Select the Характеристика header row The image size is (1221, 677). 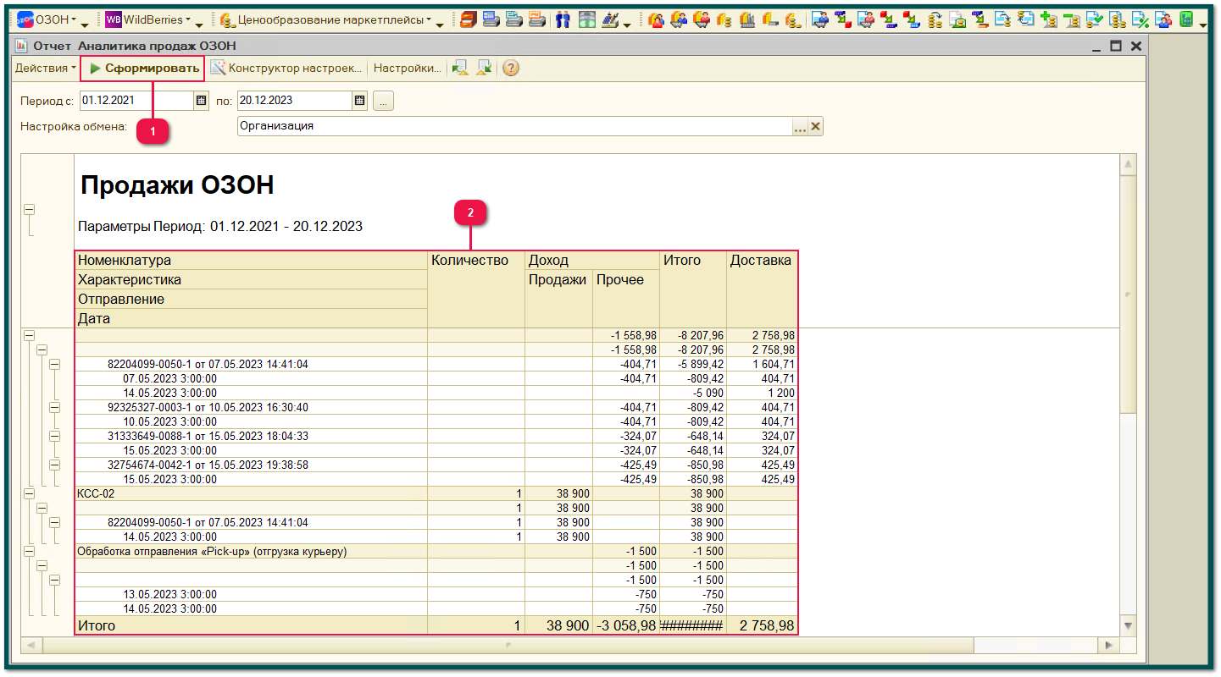251,279
